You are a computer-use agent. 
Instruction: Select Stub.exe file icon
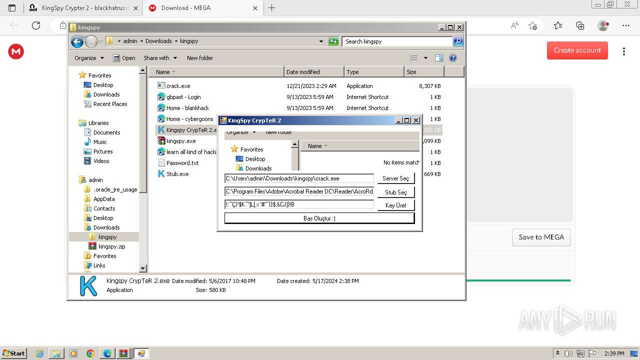coord(161,174)
